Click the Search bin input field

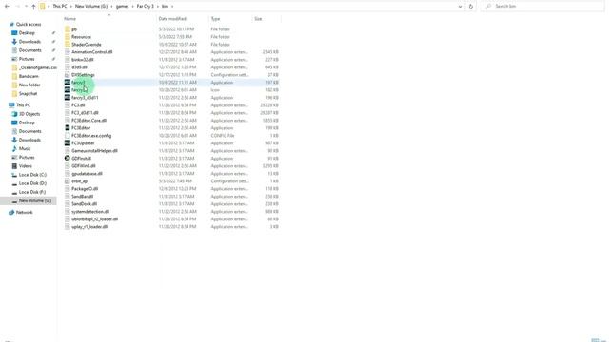(x=542, y=7)
